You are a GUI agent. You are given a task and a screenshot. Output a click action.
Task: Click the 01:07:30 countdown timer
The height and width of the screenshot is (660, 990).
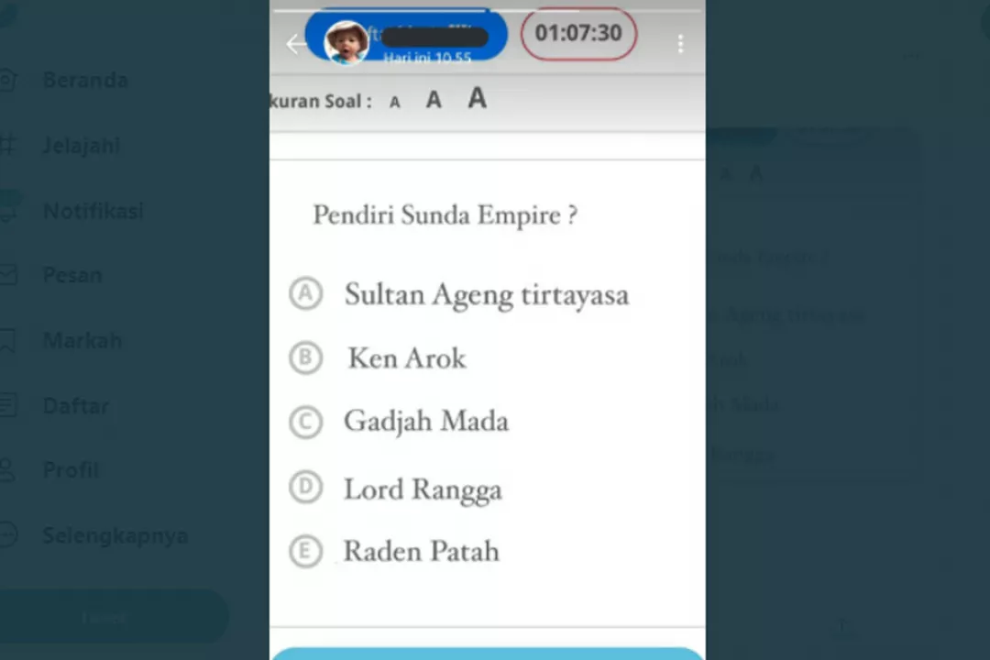click(x=578, y=34)
